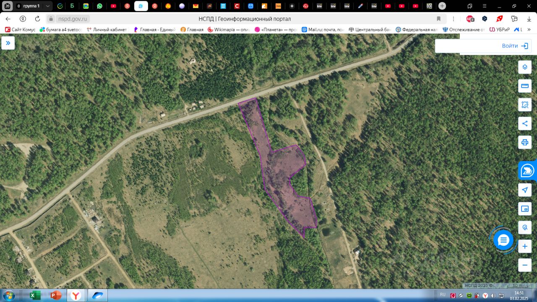Open the chat support bubble

pyautogui.click(x=503, y=240)
